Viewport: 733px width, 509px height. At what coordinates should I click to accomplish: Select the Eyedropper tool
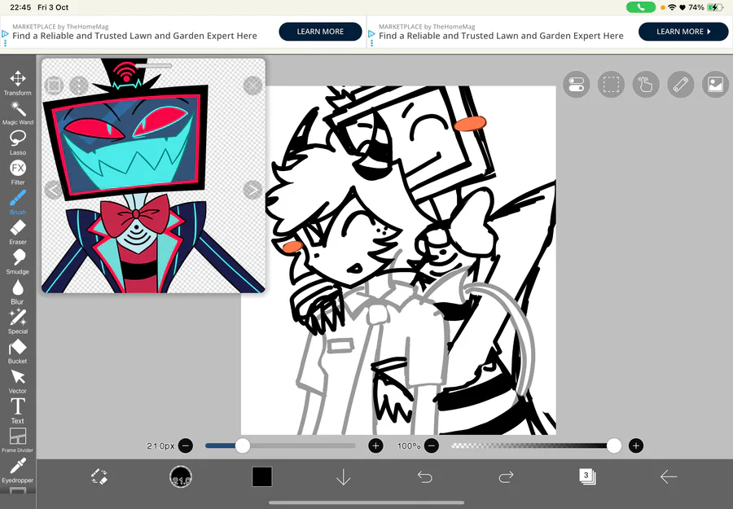[x=18, y=470]
